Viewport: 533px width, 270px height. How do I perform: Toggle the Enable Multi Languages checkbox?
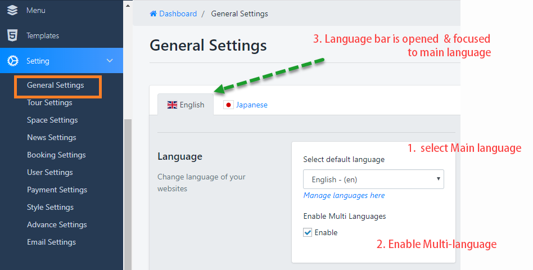click(308, 232)
